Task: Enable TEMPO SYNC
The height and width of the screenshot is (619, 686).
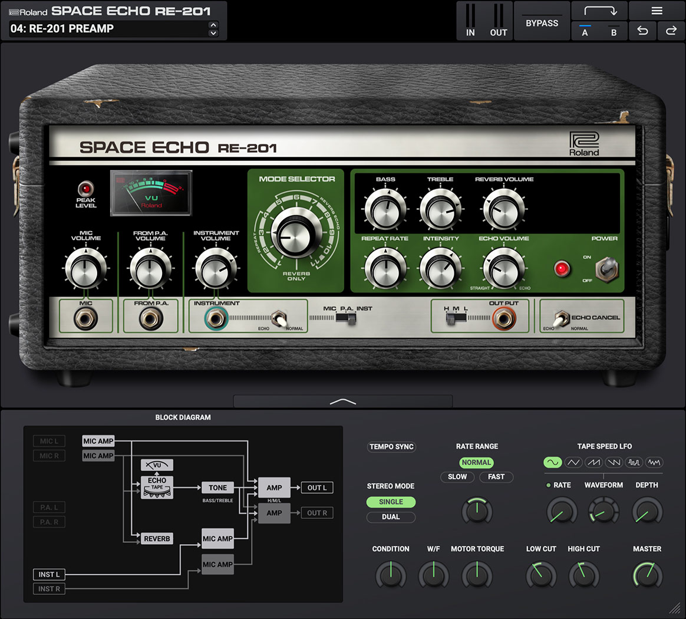Action: pyautogui.click(x=391, y=447)
